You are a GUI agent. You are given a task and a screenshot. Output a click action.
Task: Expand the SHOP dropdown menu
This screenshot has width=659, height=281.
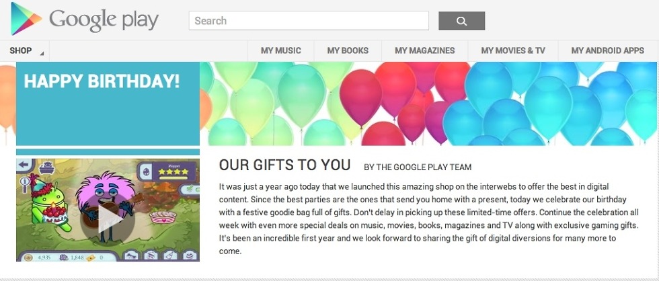click(26, 50)
